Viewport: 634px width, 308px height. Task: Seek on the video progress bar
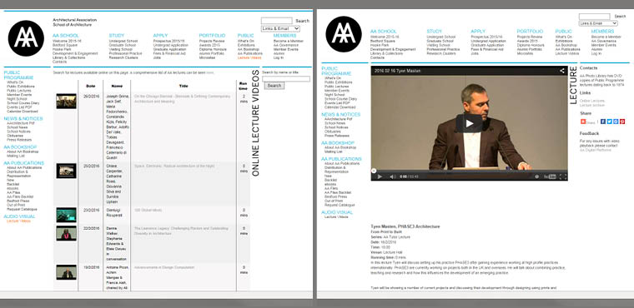coord(469,171)
